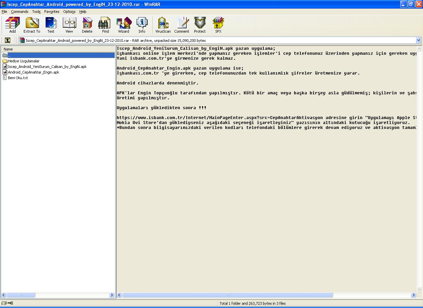Viewport: 423px width, 308px height.
Task: Click the WinRAR title bar icon
Action: click(x=4, y=4)
